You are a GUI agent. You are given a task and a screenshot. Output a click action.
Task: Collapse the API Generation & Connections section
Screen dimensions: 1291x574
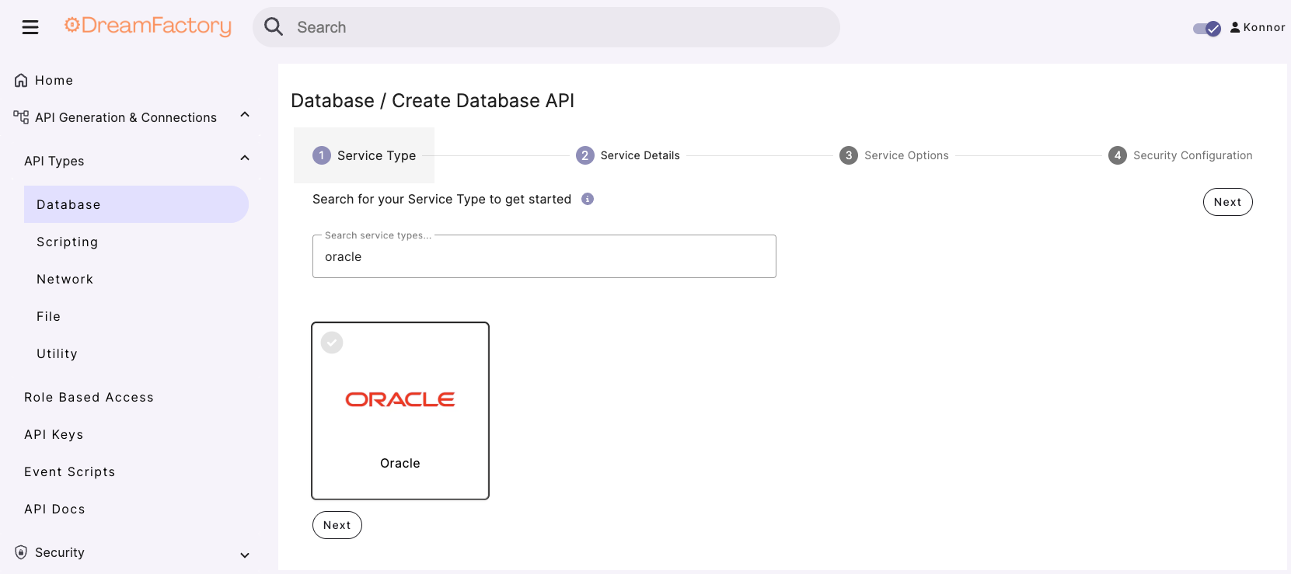245,115
